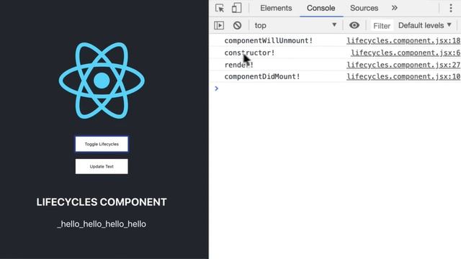Screen dimensions: 461x259
Task: Click the React logo image
Action: pyautogui.click(x=102, y=81)
